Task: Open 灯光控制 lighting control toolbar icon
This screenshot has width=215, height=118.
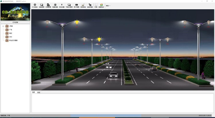Action: click(x=35, y=5)
